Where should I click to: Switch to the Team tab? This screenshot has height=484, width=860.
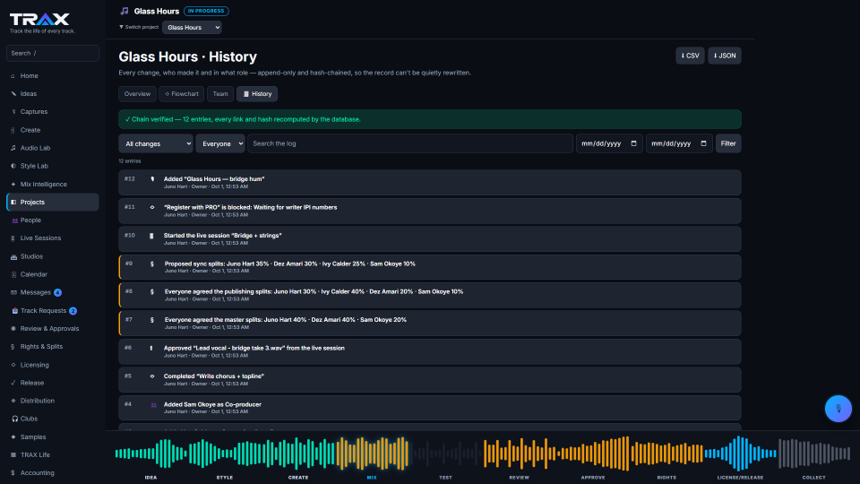pos(220,94)
